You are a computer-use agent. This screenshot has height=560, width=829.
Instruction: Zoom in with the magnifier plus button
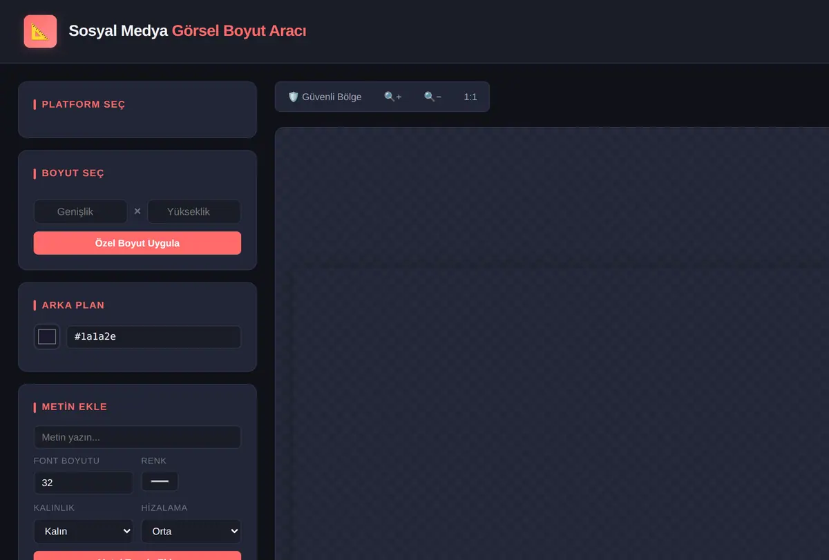click(393, 97)
